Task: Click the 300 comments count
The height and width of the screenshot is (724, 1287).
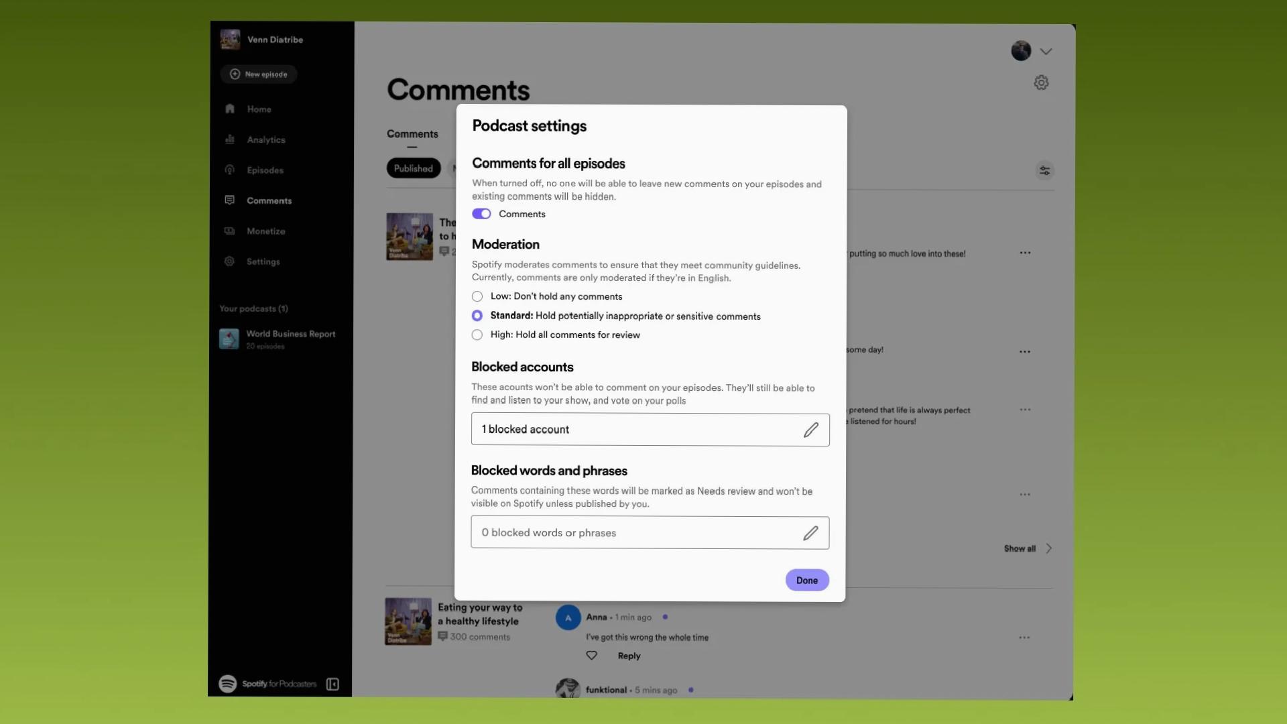Action: coord(474,637)
